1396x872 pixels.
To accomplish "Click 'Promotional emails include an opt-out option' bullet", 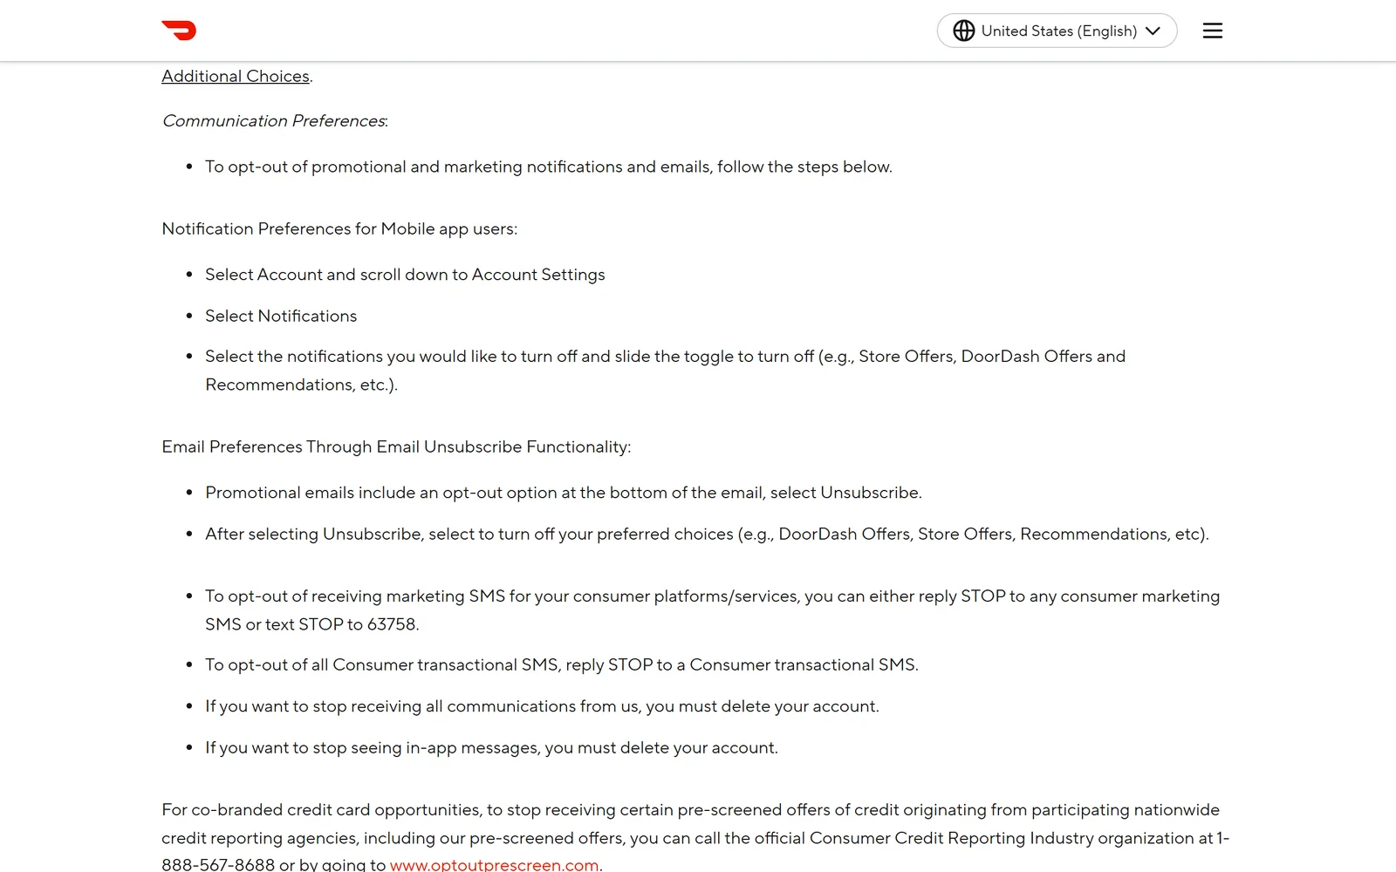I will [x=564, y=493].
